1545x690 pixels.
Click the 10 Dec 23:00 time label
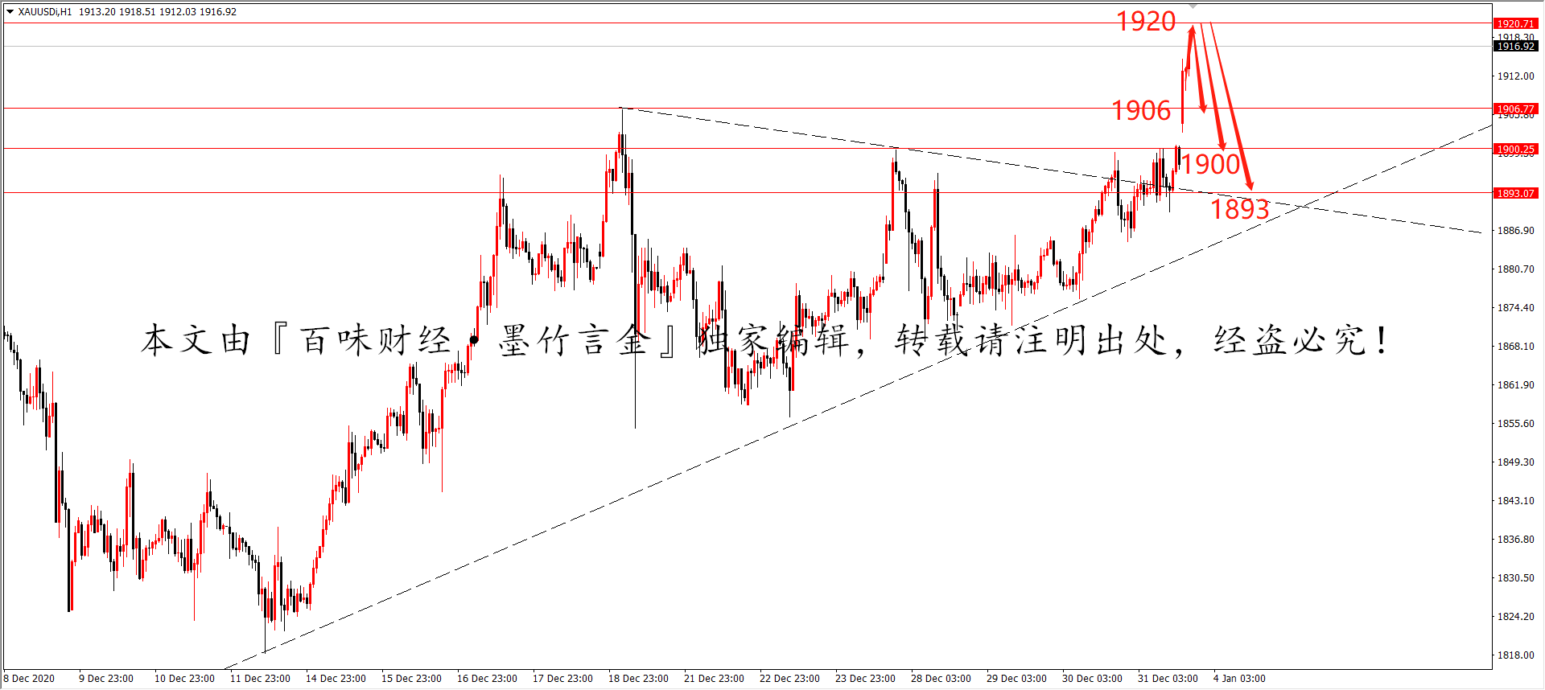pyautogui.click(x=184, y=679)
